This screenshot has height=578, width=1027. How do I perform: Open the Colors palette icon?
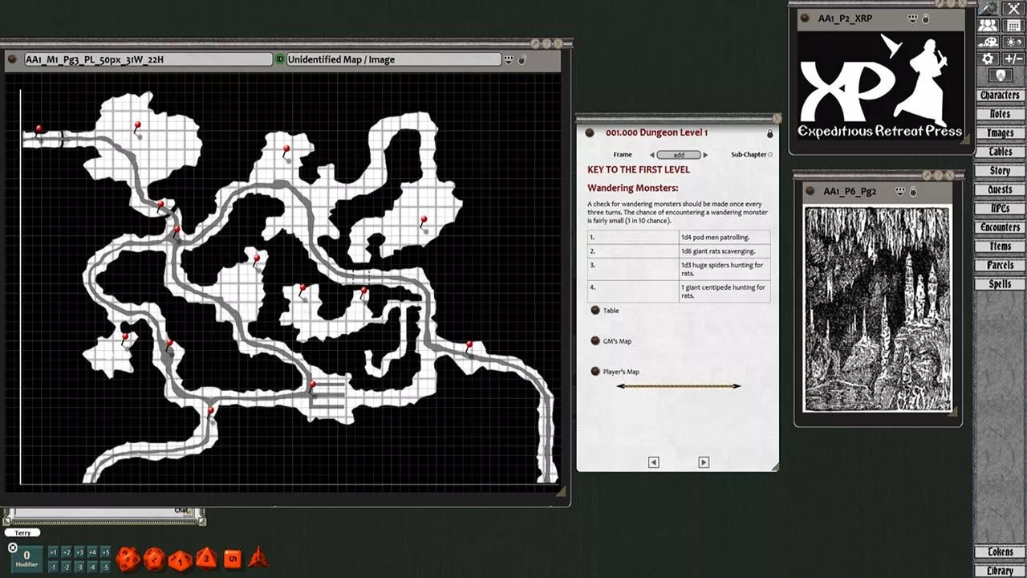(988, 42)
